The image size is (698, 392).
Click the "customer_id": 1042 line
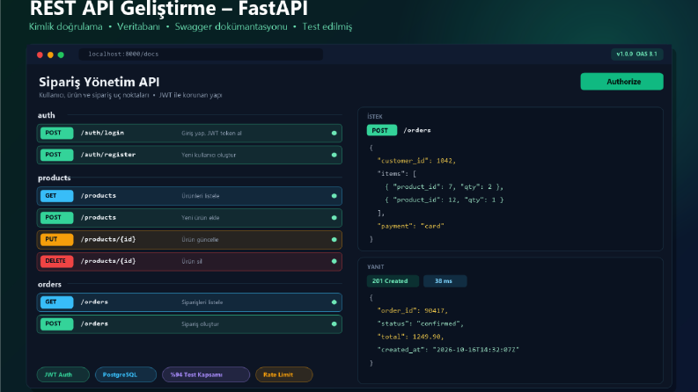416,161
